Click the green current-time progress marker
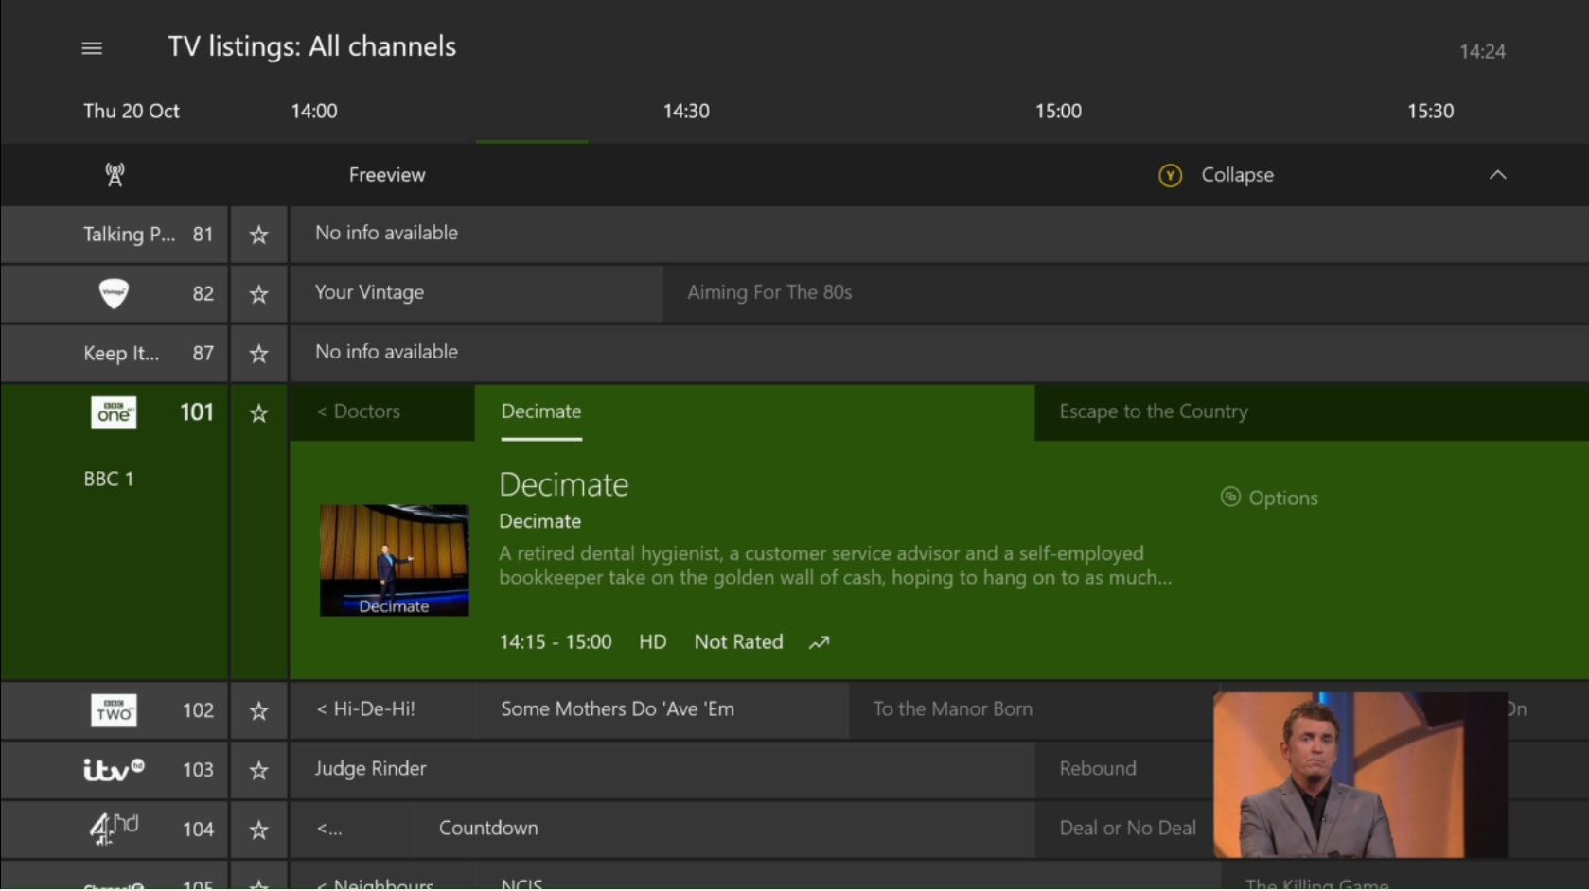This screenshot has height=891, width=1589. [x=532, y=141]
